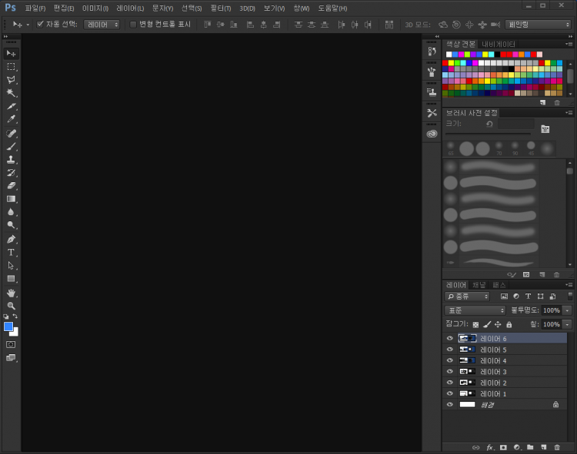The height and width of the screenshot is (454, 577).
Task: Add layer style with fx icon
Action: tap(489, 447)
